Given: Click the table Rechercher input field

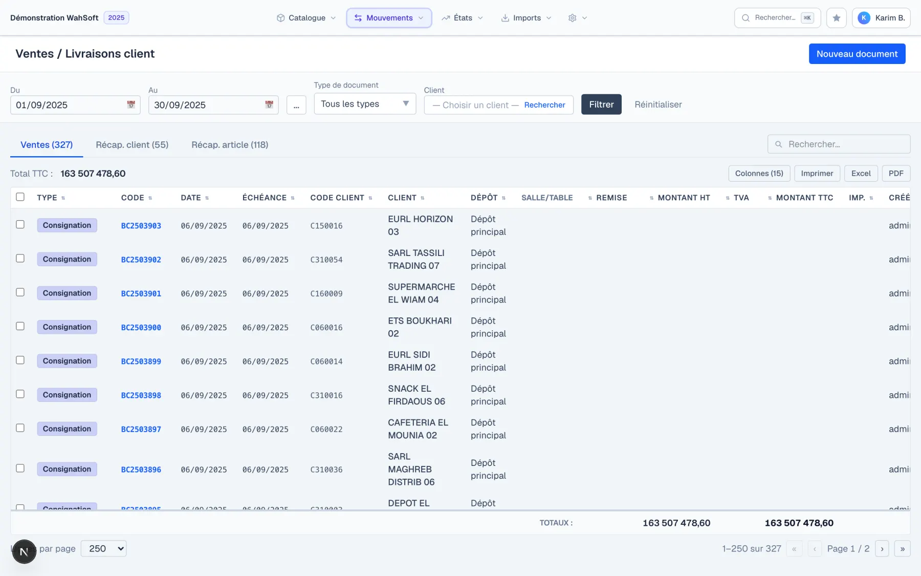Looking at the screenshot, I should [x=839, y=144].
